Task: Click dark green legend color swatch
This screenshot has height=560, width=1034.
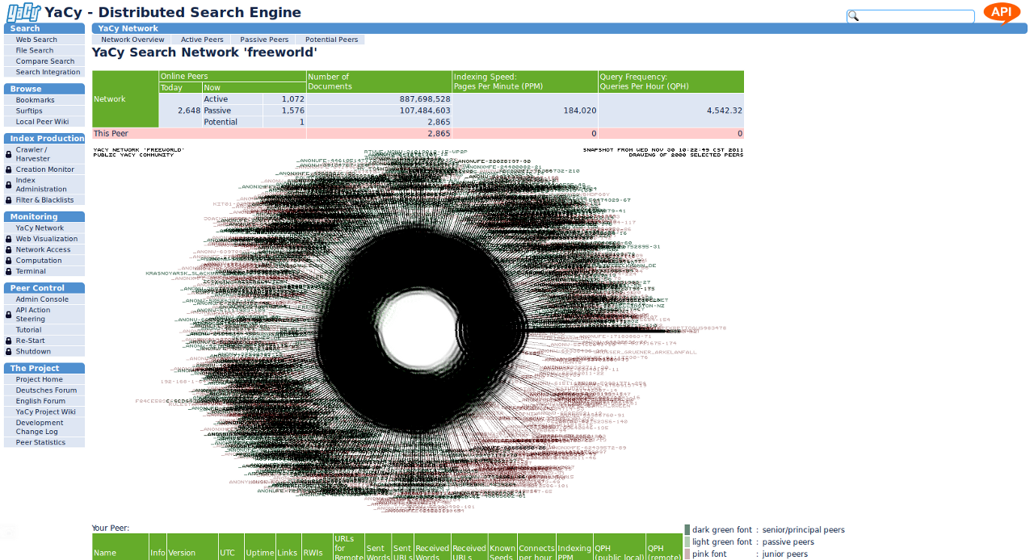Action: pos(687,530)
